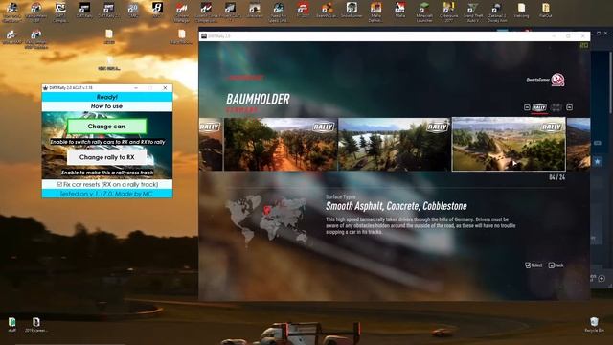Screen dimensions: 613x345
Task: Click 'Tested on v.1.17.0. Made by MC' footer
Action: pyautogui.click(x=106, y=194)
